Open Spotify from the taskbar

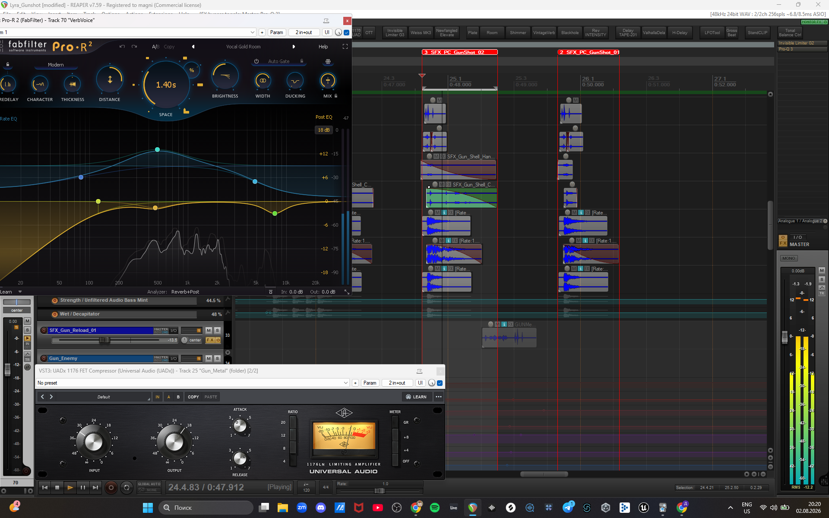click(x=435, y=508)
